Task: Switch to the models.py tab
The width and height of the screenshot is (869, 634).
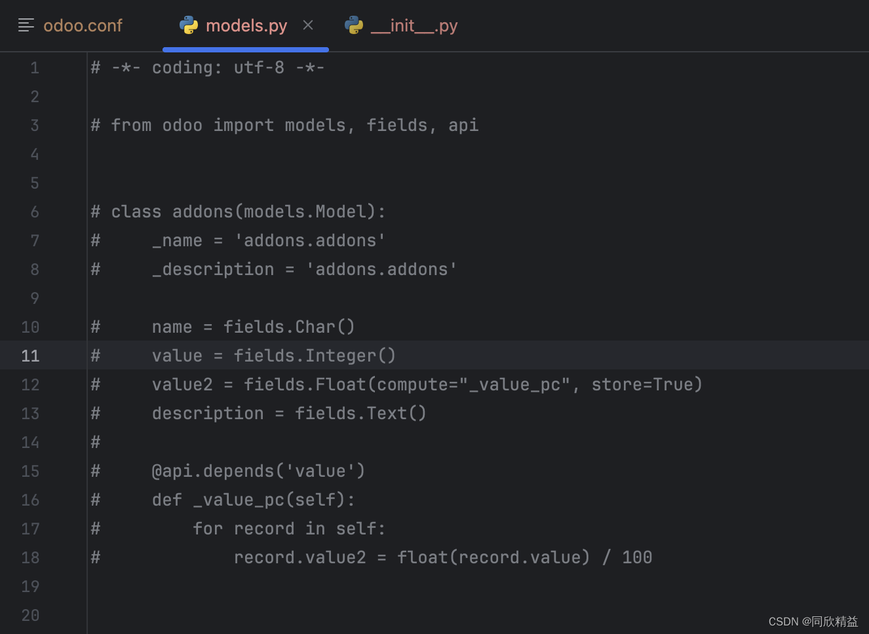Action: point(246,26)
